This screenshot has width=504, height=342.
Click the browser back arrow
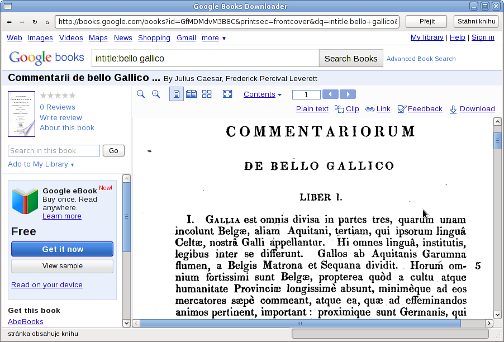[9, 22]
